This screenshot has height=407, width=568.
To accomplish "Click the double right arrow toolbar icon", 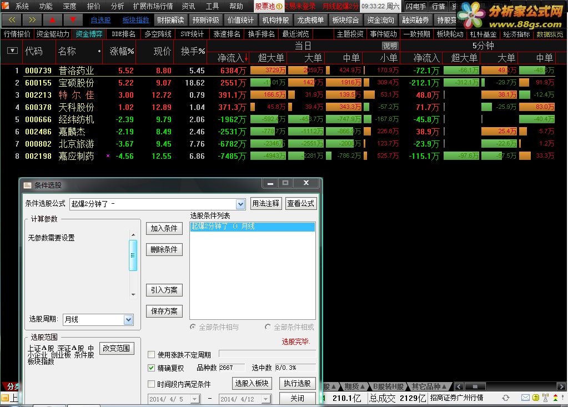I will point(32,20).
